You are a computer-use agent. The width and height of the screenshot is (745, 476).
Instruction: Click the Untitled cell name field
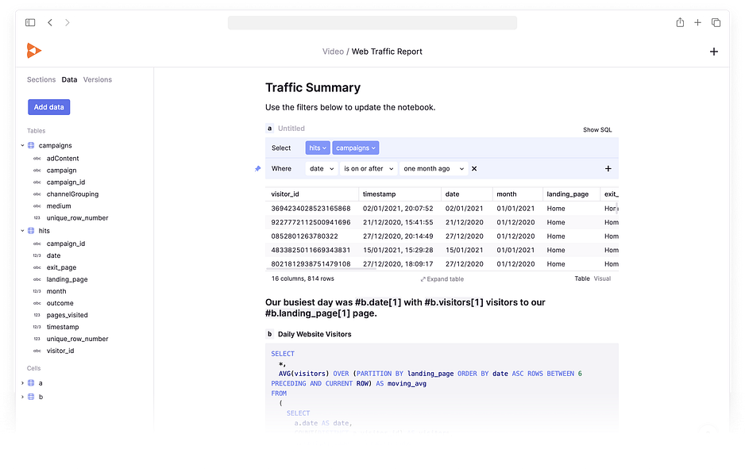[x=291, y=129]
